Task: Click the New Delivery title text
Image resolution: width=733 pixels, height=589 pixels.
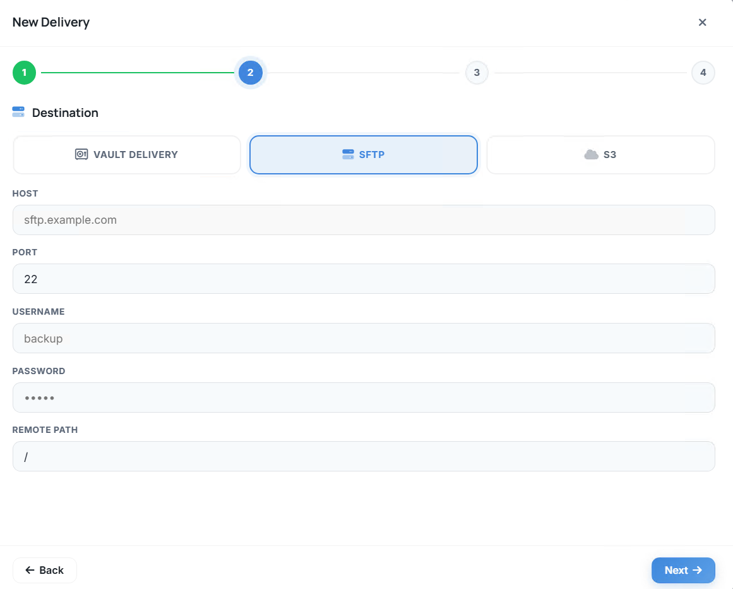Action: pyautogui.click(x=51, y=23)
